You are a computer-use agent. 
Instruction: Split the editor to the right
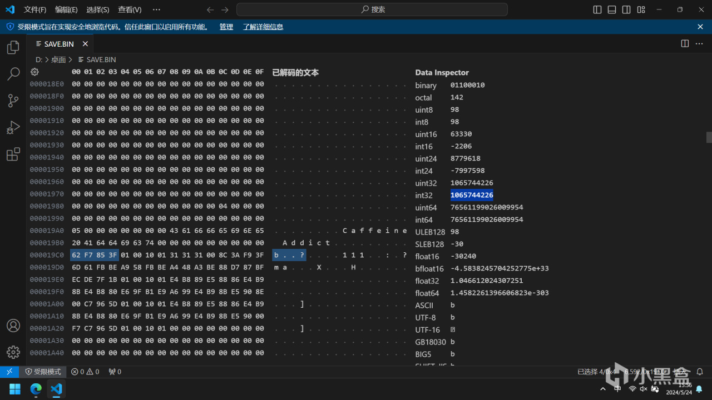pos(685,43)
